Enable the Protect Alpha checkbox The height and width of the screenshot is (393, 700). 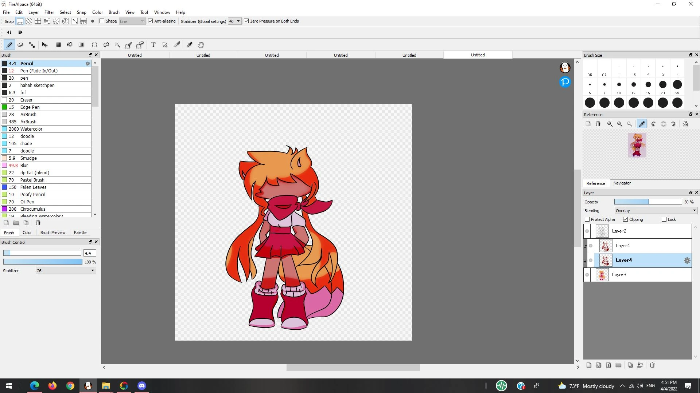(587, 219)
